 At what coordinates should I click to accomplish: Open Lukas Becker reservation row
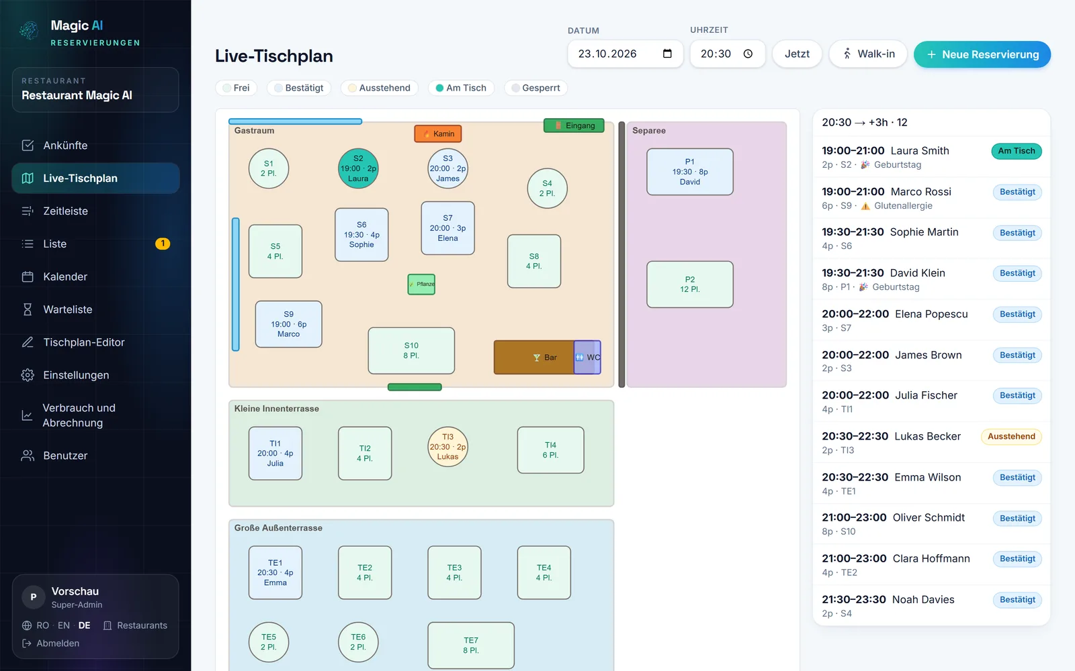point(931,443)
